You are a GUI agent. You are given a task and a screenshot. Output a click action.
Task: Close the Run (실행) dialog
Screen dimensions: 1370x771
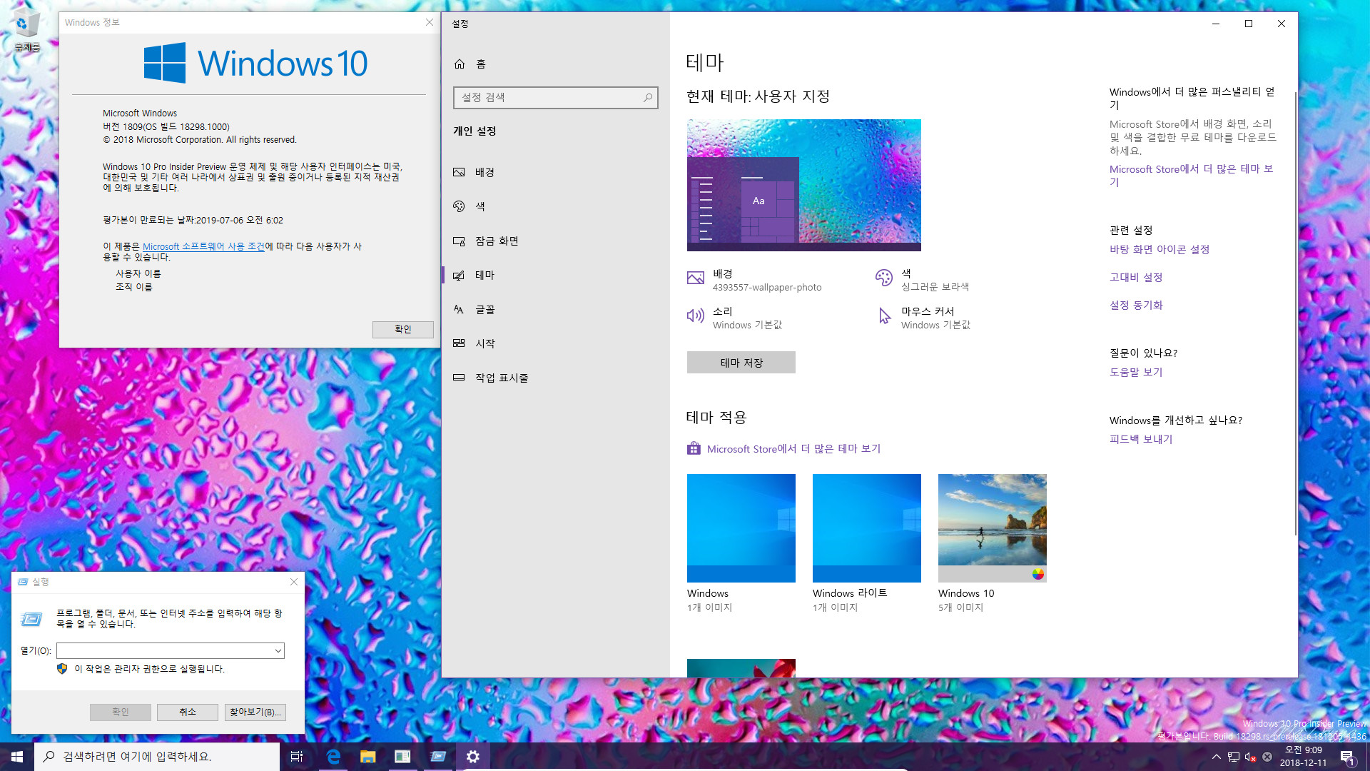coord(293,583)
